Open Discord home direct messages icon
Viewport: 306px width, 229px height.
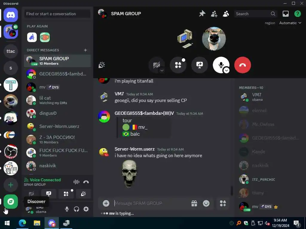click(x=11, y=15)
